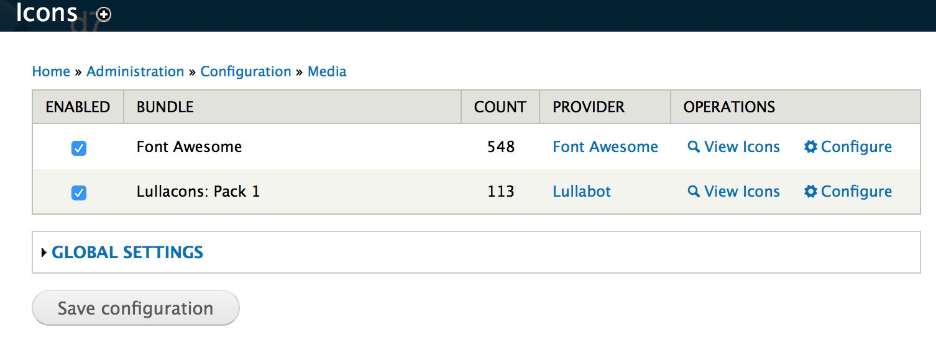
Task: Click the count value 548
Action: (501, 147)
